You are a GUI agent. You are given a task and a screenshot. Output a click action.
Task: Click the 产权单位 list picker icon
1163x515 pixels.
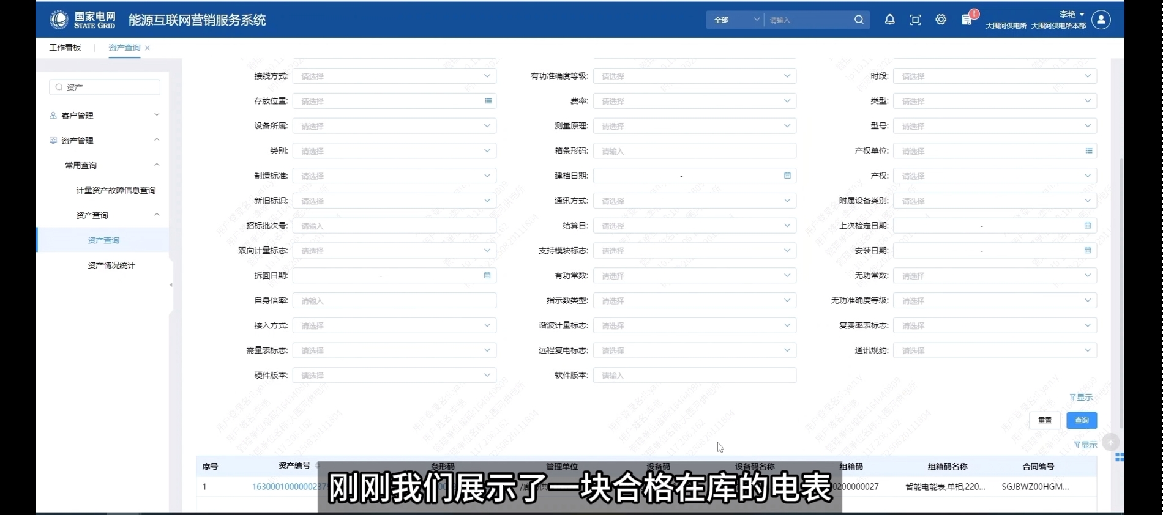point(1088,150)
